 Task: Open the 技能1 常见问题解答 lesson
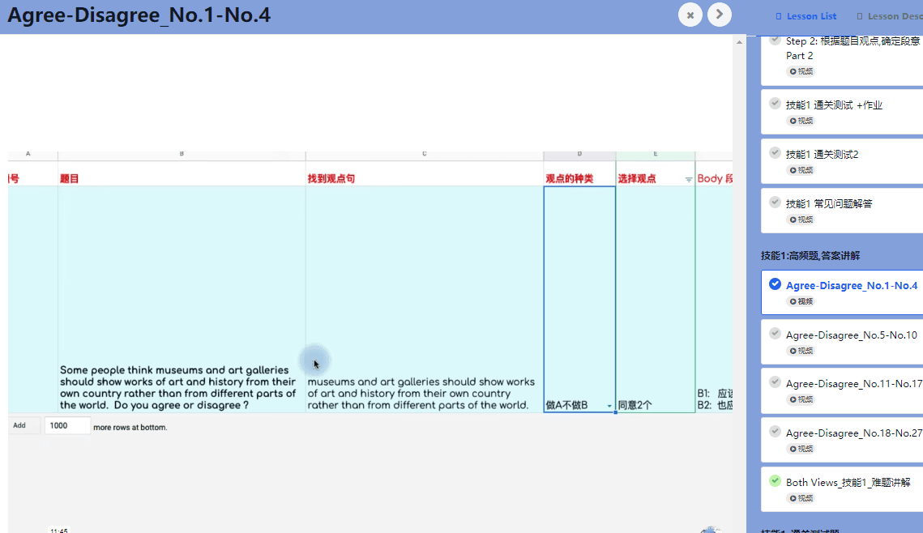tap(828, 203)
